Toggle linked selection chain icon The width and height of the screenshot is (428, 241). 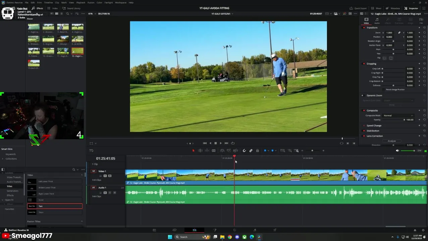pos(251,151)
